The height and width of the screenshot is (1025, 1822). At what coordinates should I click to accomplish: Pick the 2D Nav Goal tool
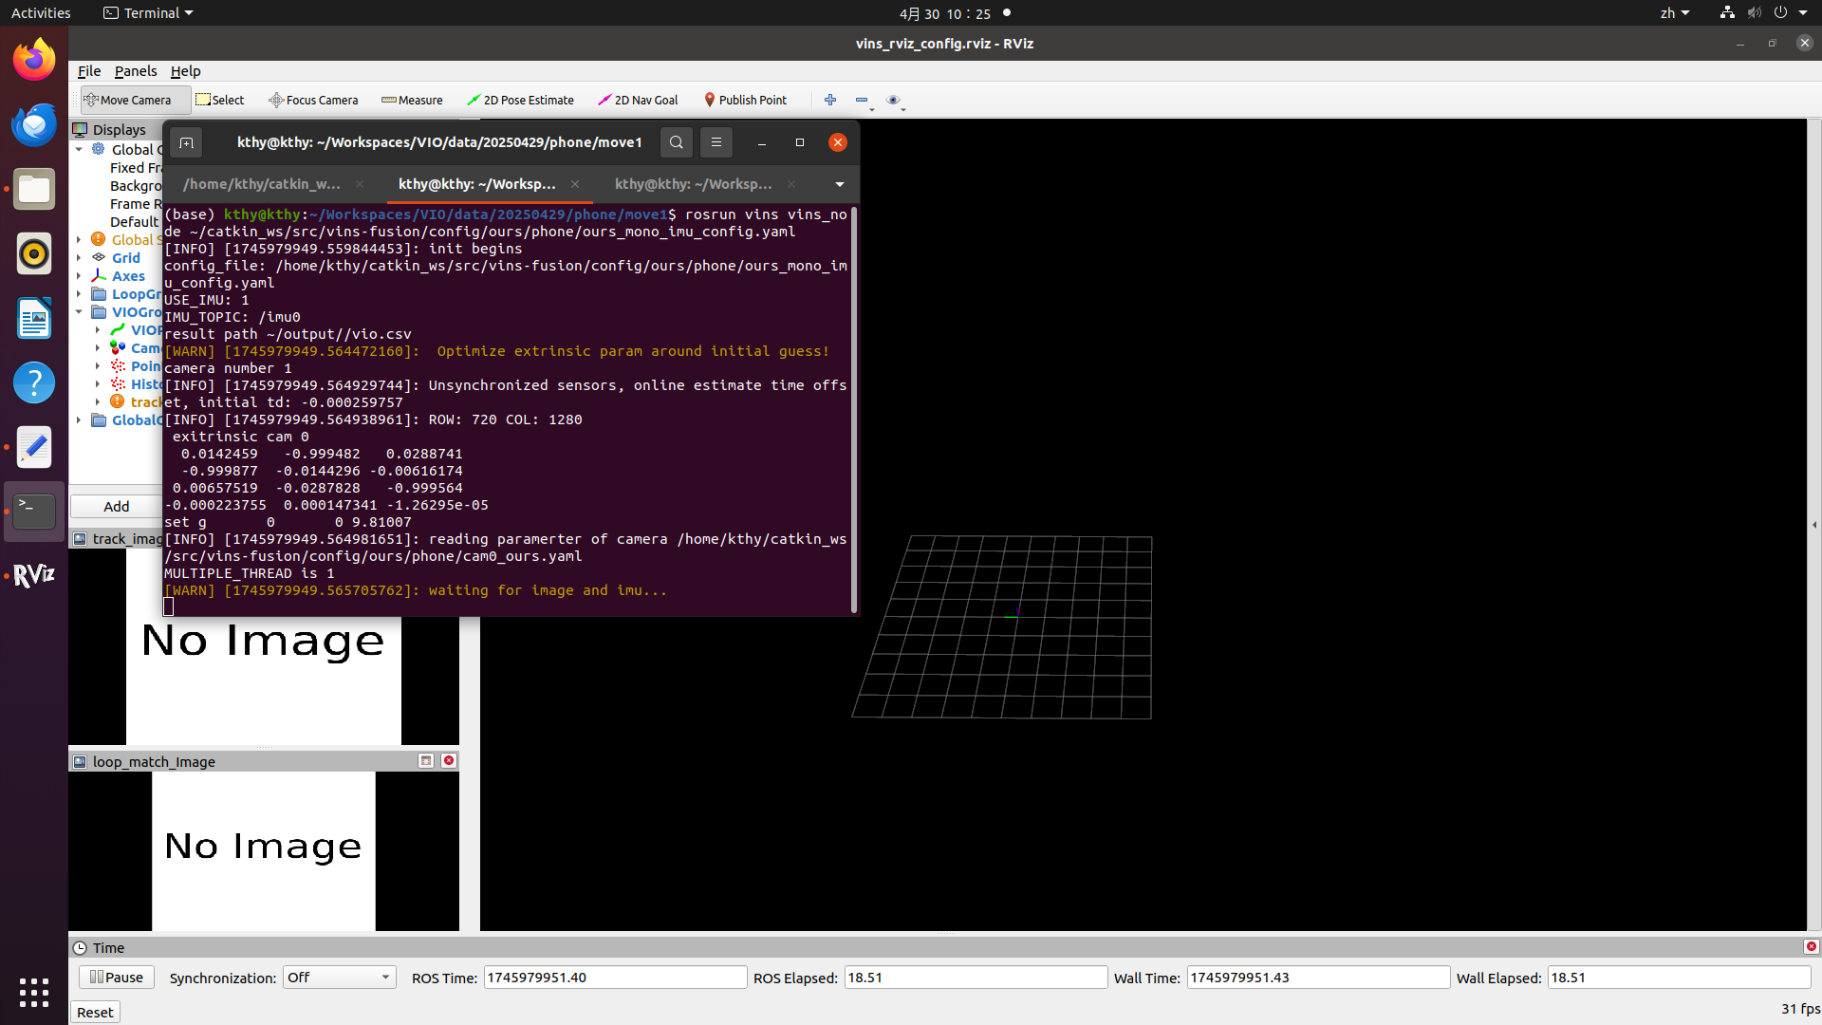[638, 100]
